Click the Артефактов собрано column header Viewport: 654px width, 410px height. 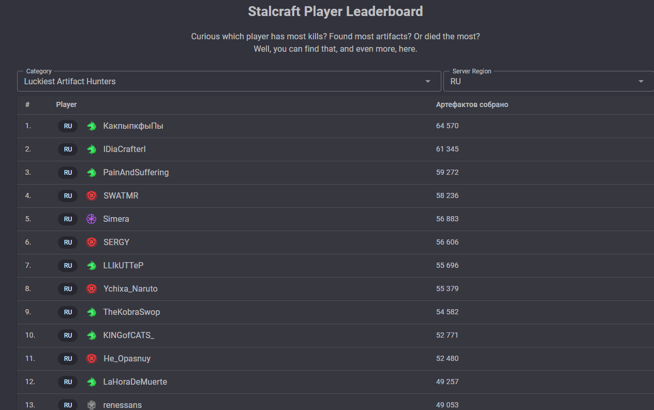[472, 104]
